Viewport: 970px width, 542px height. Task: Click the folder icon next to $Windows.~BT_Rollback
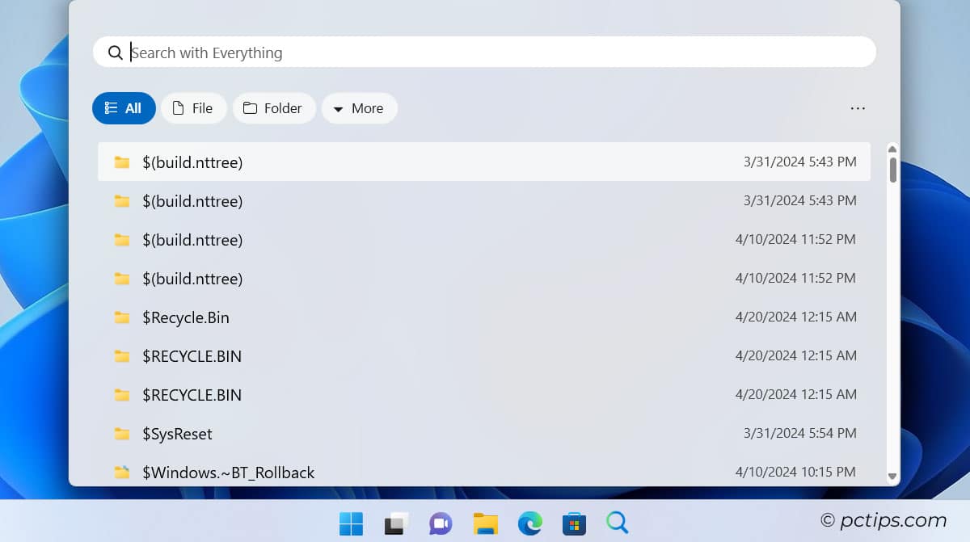click(122, 473)
